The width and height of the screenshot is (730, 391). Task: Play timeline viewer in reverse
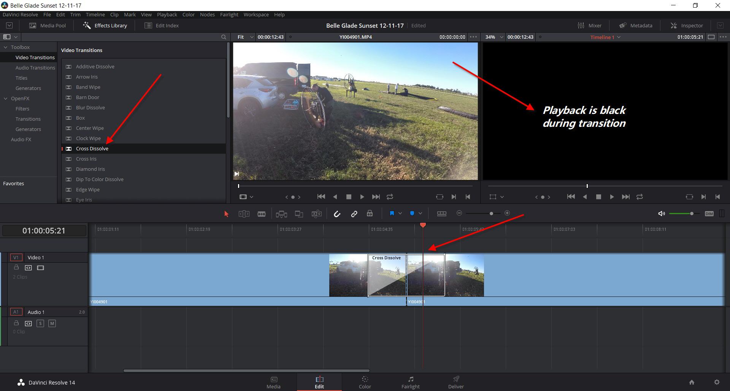point(585,197)
